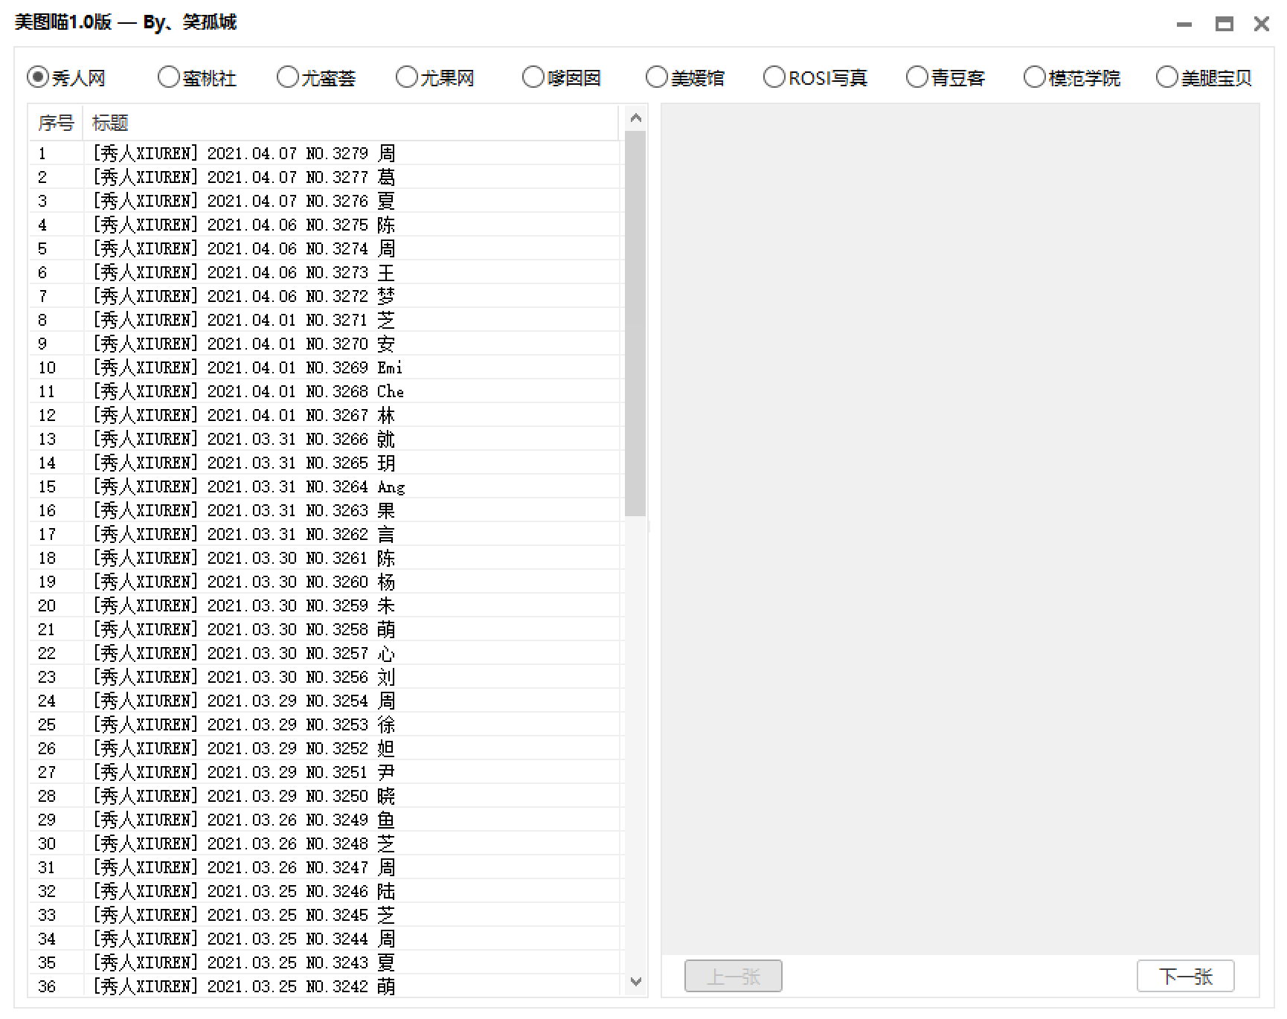Pick the NO.3250 list entry

[x=324, y=796]
